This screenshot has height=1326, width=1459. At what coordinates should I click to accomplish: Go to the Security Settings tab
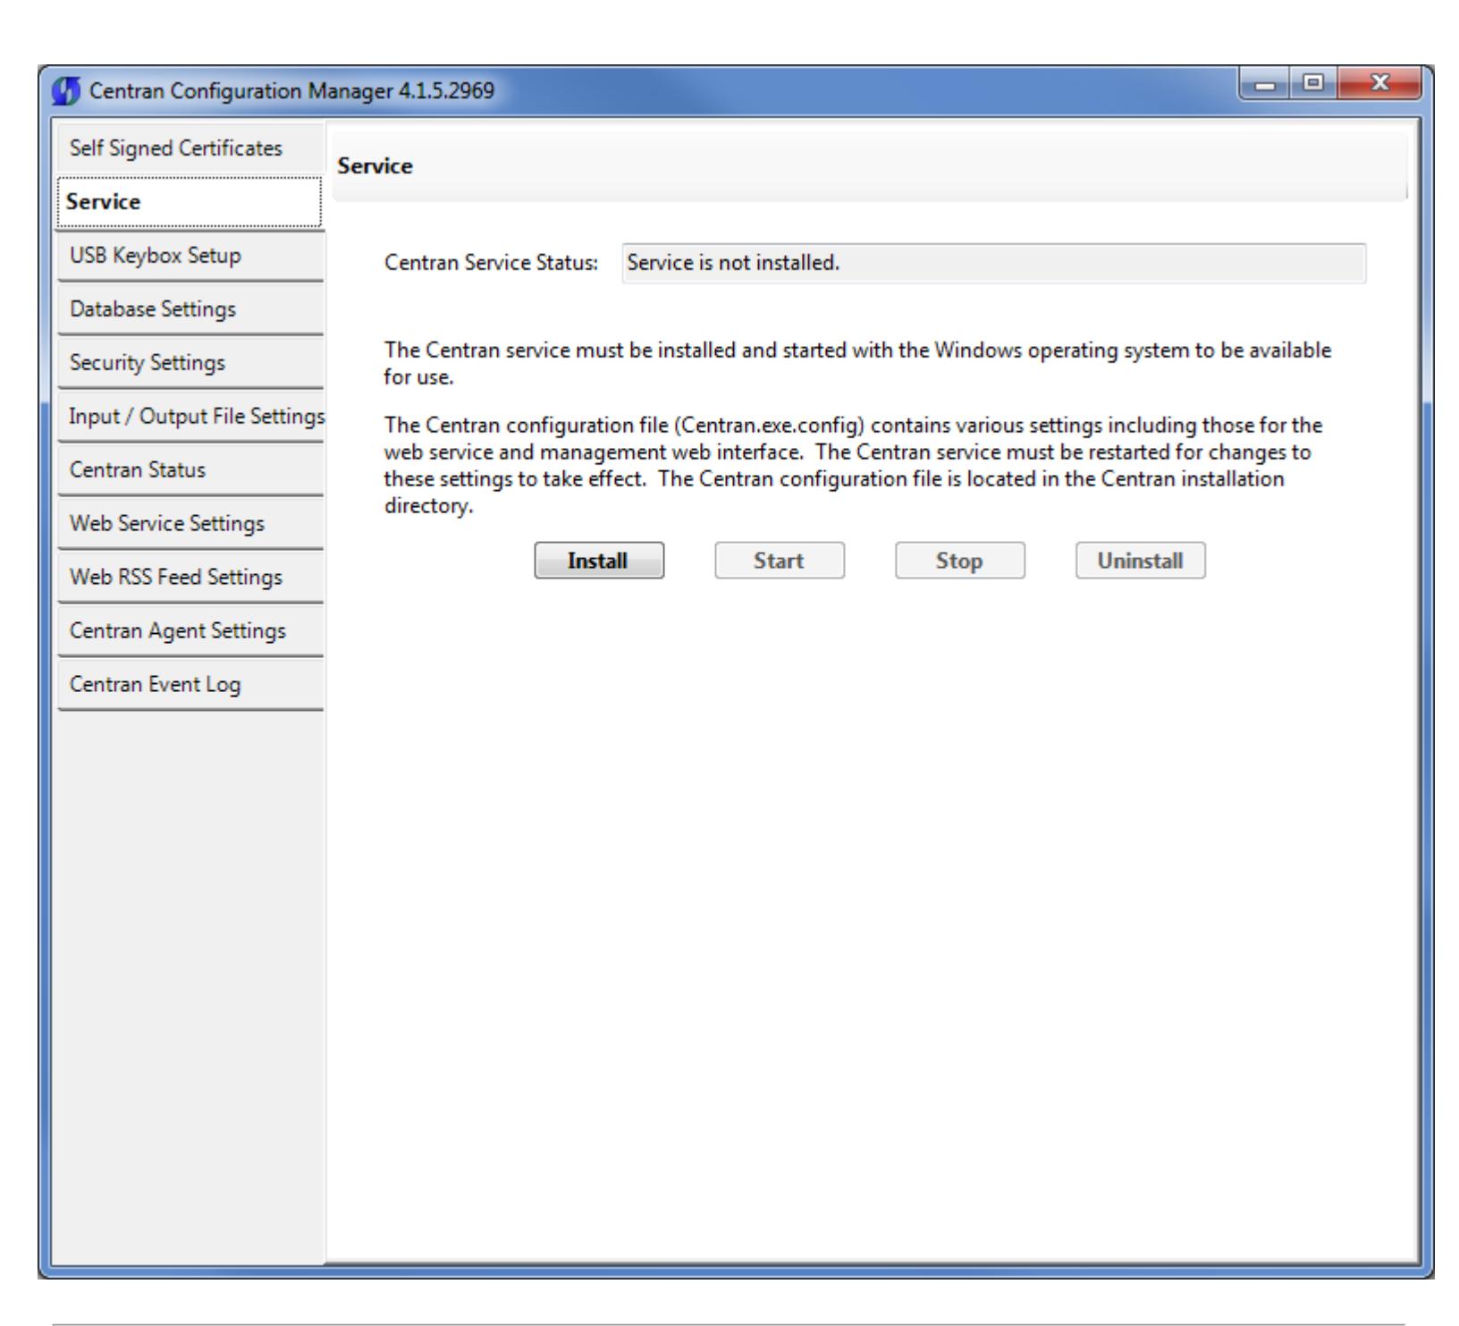coord(190,363)
